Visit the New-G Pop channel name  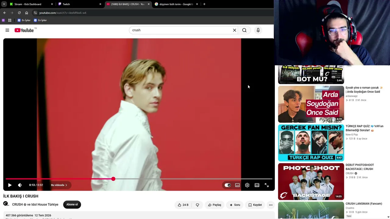tap(352, 135)
